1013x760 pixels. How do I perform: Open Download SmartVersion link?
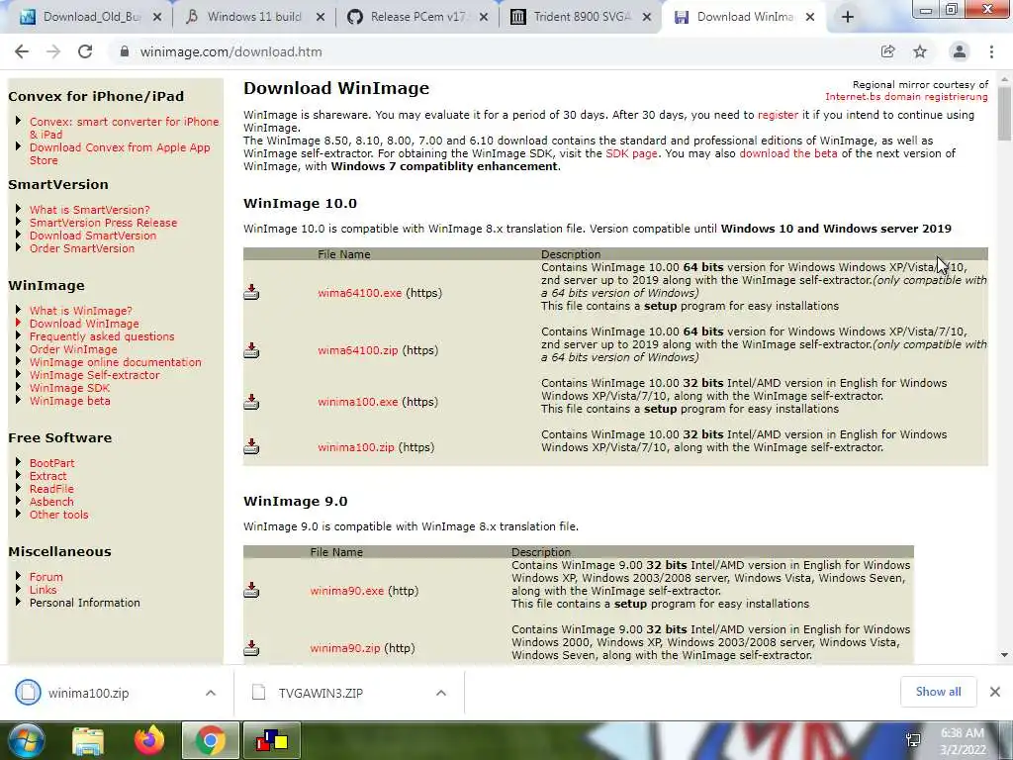[x=92, y=236]
